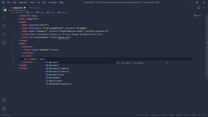The image size is (208, 117).
Task: Open the Selection menu
Action: 23,2
